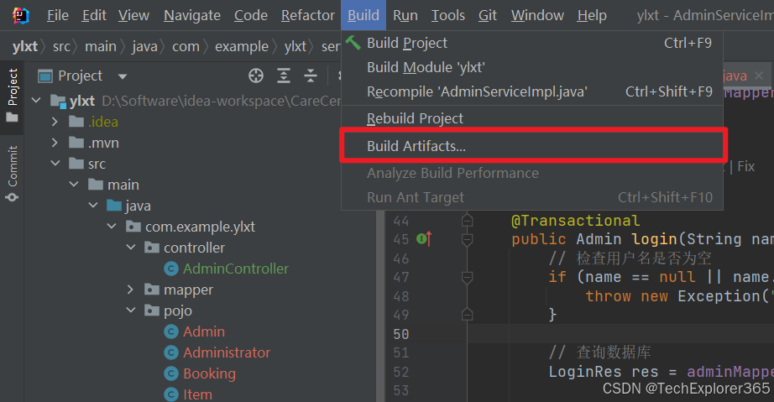Click the Select Opened File crosshair icon
The image size is (774, 402).
click(256, 76)
